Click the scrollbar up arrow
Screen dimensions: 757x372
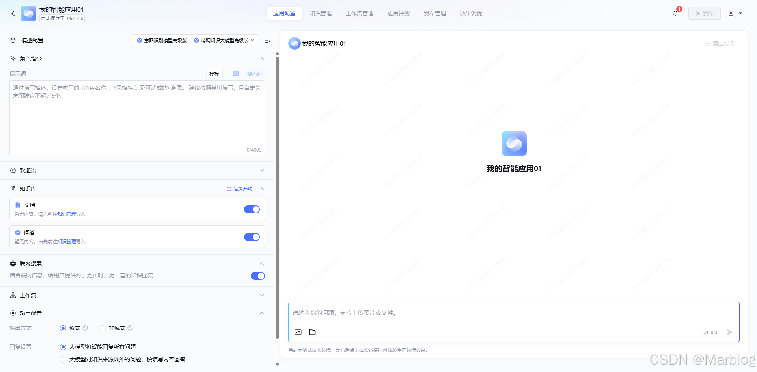[x=277, y=53]
